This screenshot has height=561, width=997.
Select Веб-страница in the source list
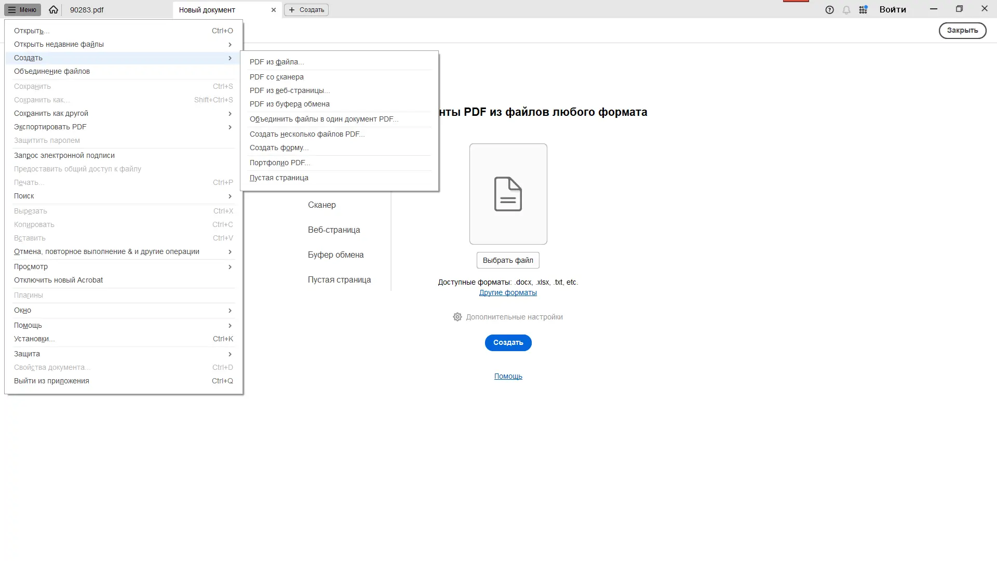334,230
